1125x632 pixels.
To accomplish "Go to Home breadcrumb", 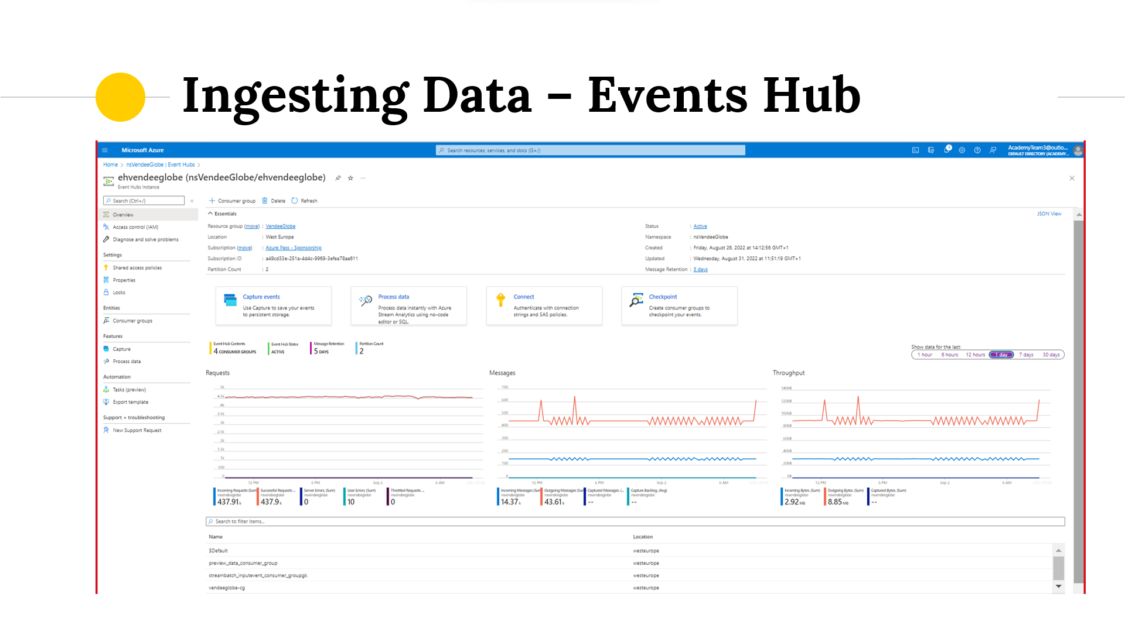I will pyautogui.click(x=111, y=165).
